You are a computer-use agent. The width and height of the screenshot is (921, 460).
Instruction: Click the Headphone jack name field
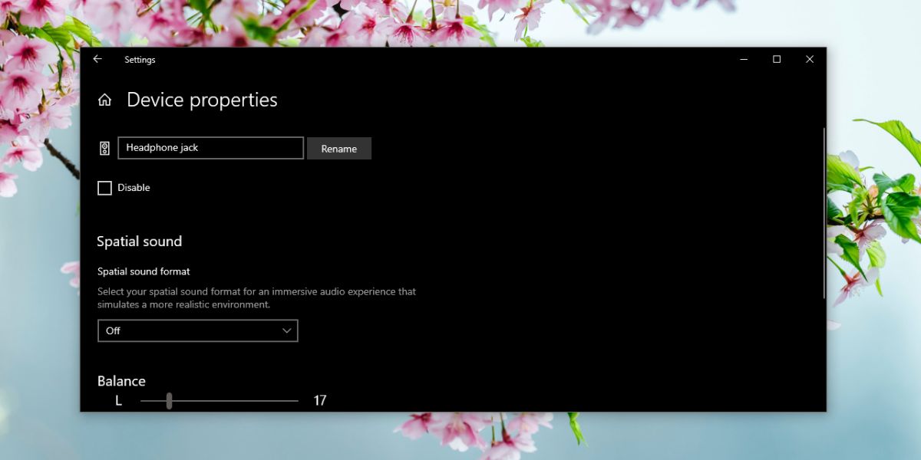point(210,148)
